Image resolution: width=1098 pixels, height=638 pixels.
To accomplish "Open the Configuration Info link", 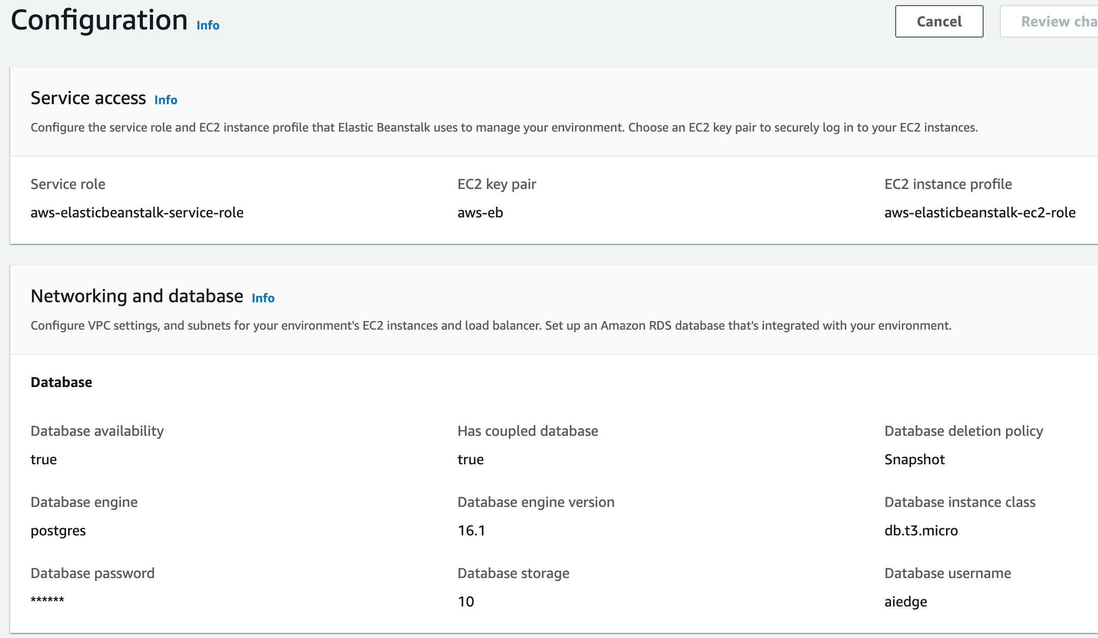I will click(207, 25).
